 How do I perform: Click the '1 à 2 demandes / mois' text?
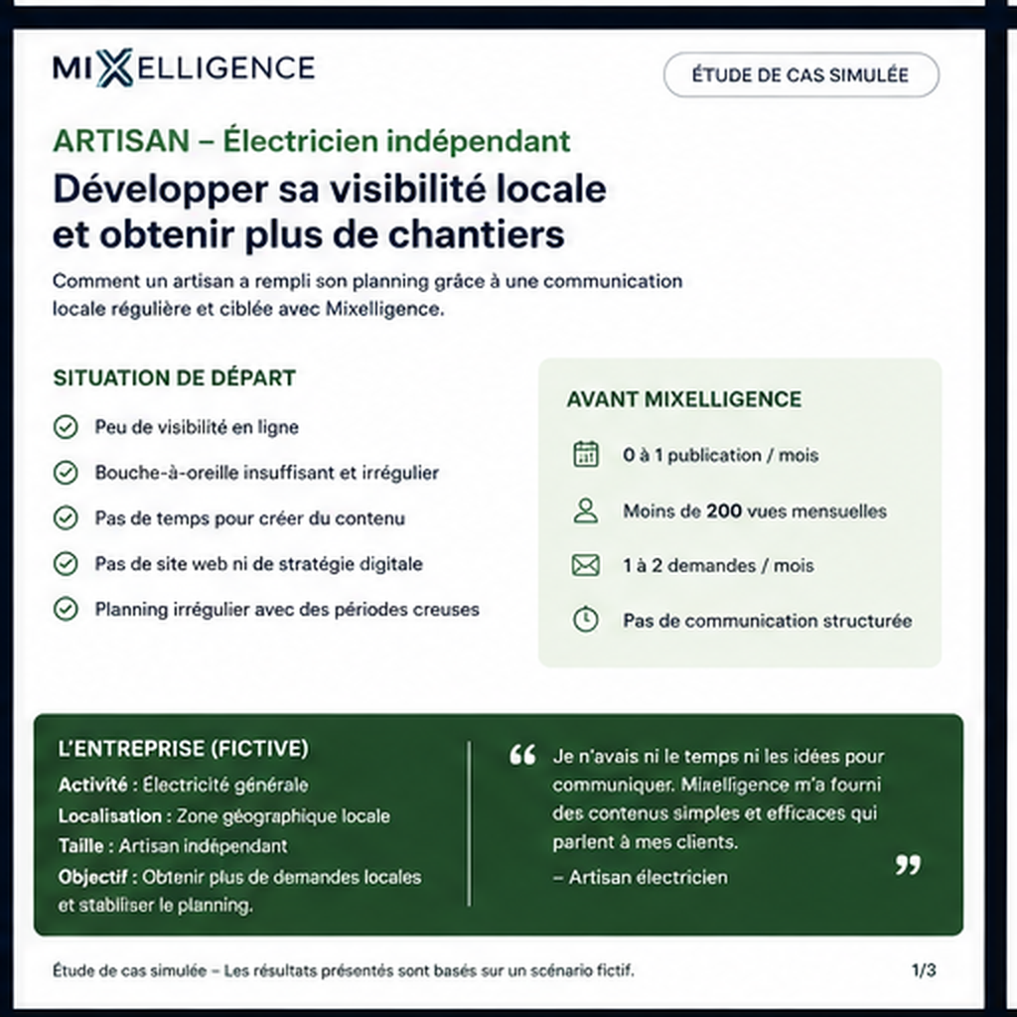(x=719, y=565)
